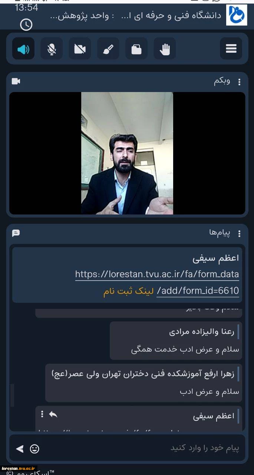
Task: Click the university logo at top
Action: coord(237,15)
